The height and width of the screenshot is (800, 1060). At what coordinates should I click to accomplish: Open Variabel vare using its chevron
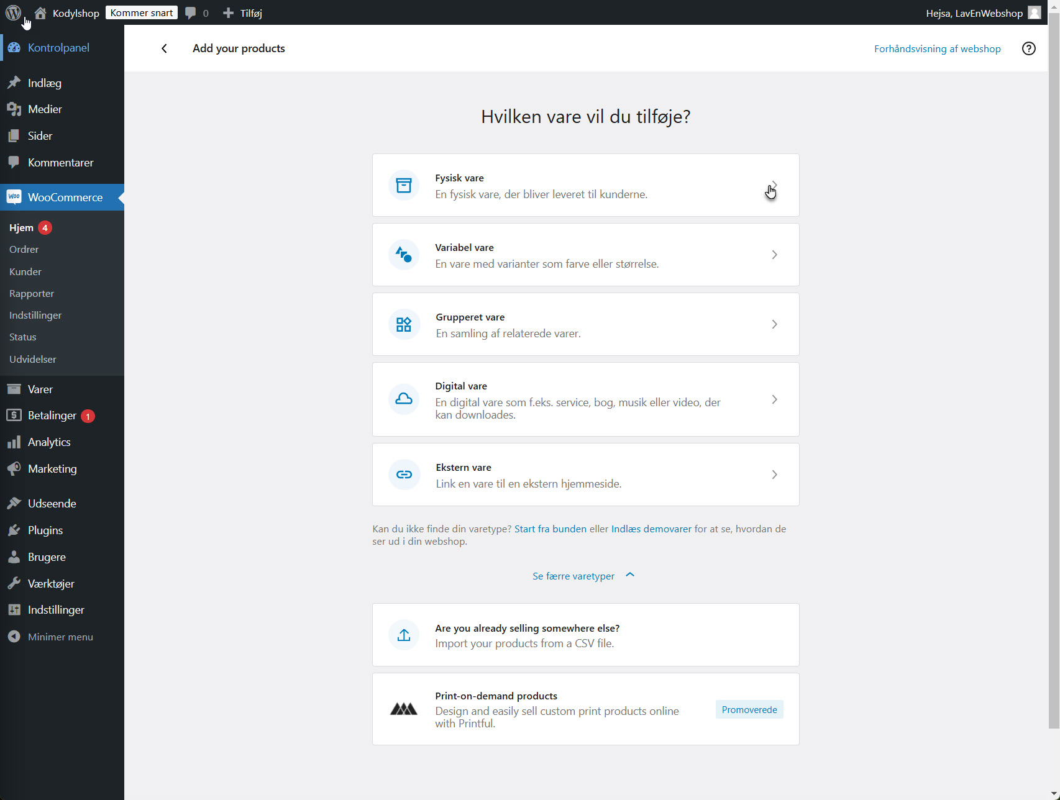(774, 255)
